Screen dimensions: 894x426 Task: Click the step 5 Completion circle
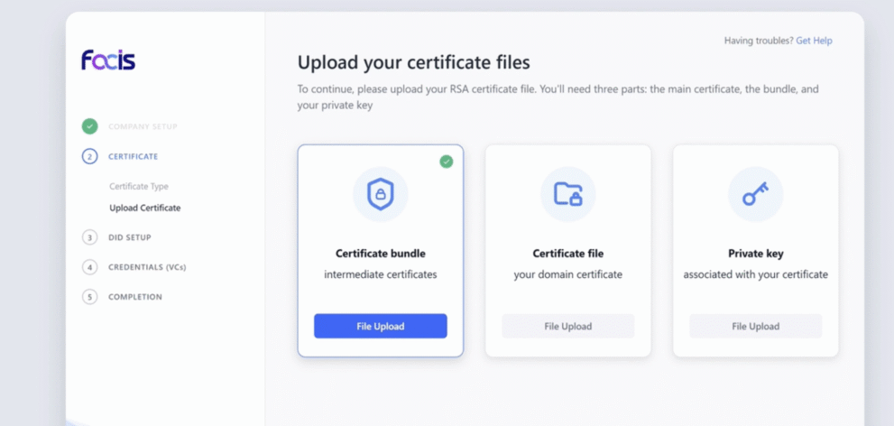click(x=89, y=297)
